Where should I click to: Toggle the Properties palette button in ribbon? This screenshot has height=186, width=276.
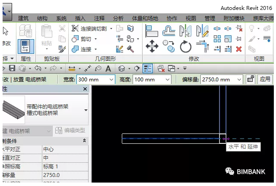(x=25, y=46)
